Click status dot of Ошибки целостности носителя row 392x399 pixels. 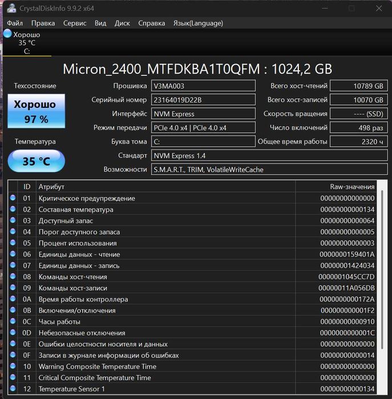click(13, 344)
